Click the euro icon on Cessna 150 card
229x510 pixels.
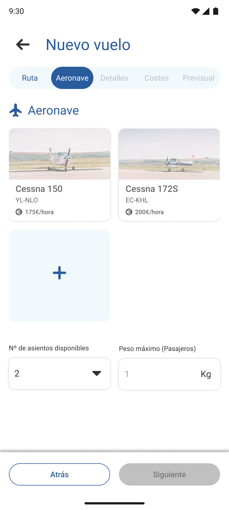[19, 212]
